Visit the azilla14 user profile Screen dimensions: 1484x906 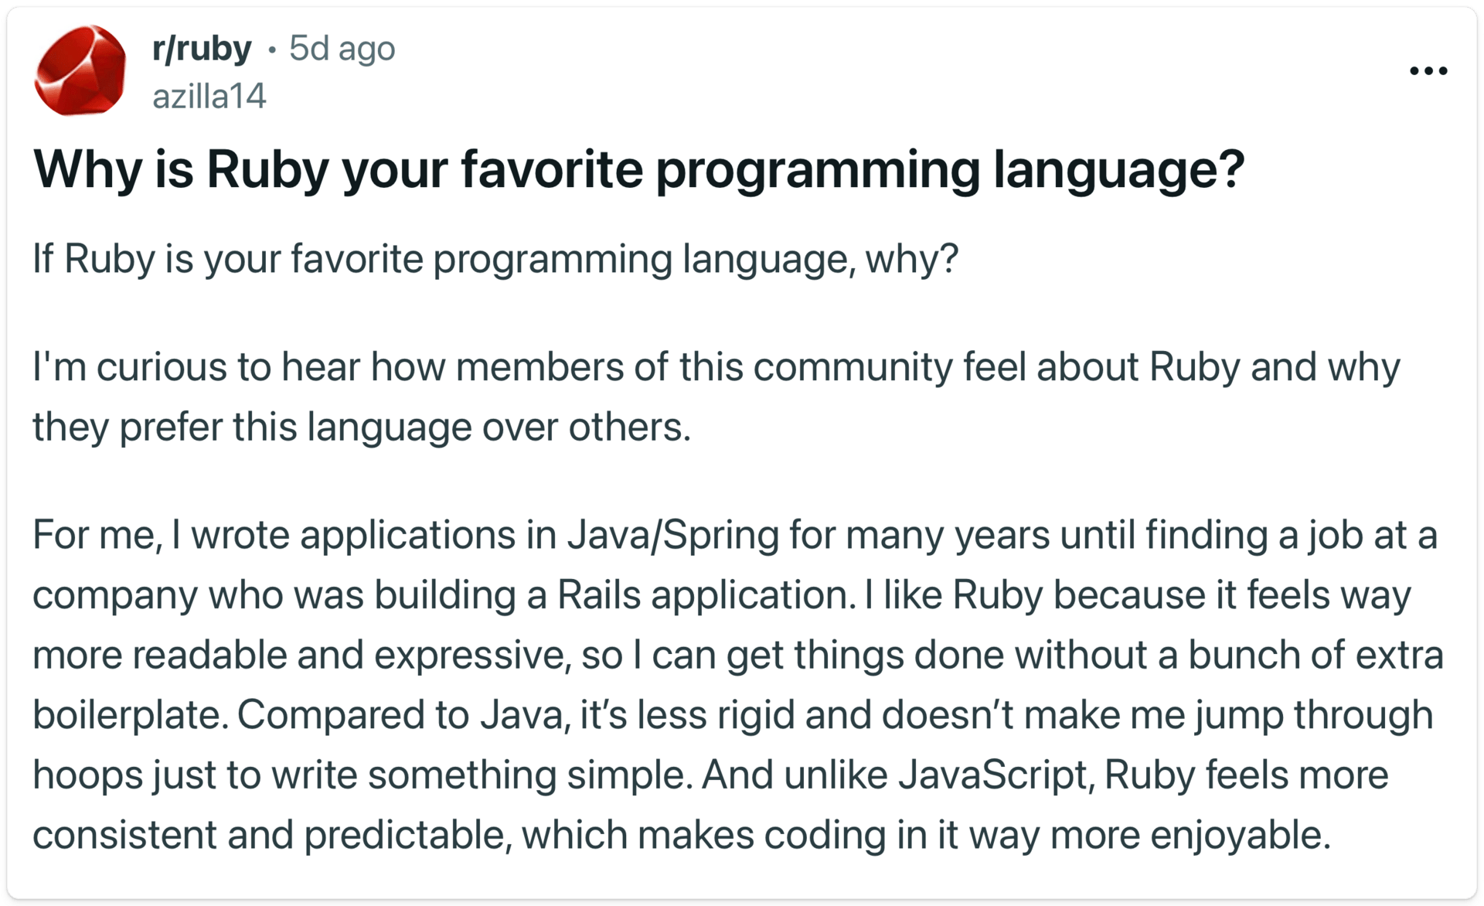click(x=209, y=97)
